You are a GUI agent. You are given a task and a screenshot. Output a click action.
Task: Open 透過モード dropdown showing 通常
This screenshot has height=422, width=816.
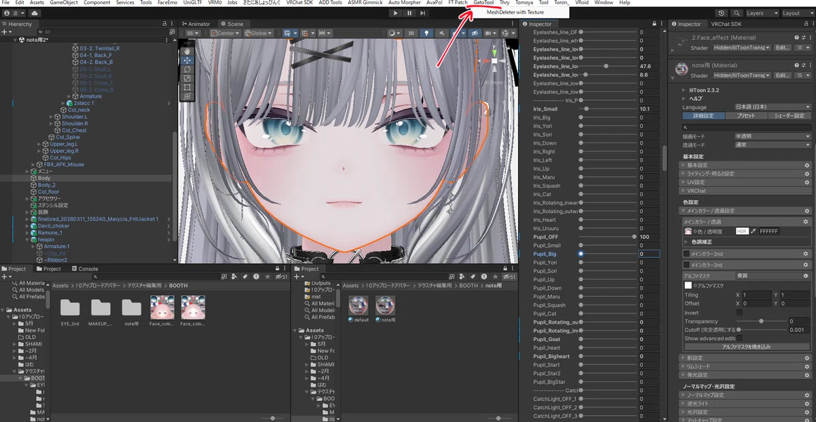coord(773,145)
